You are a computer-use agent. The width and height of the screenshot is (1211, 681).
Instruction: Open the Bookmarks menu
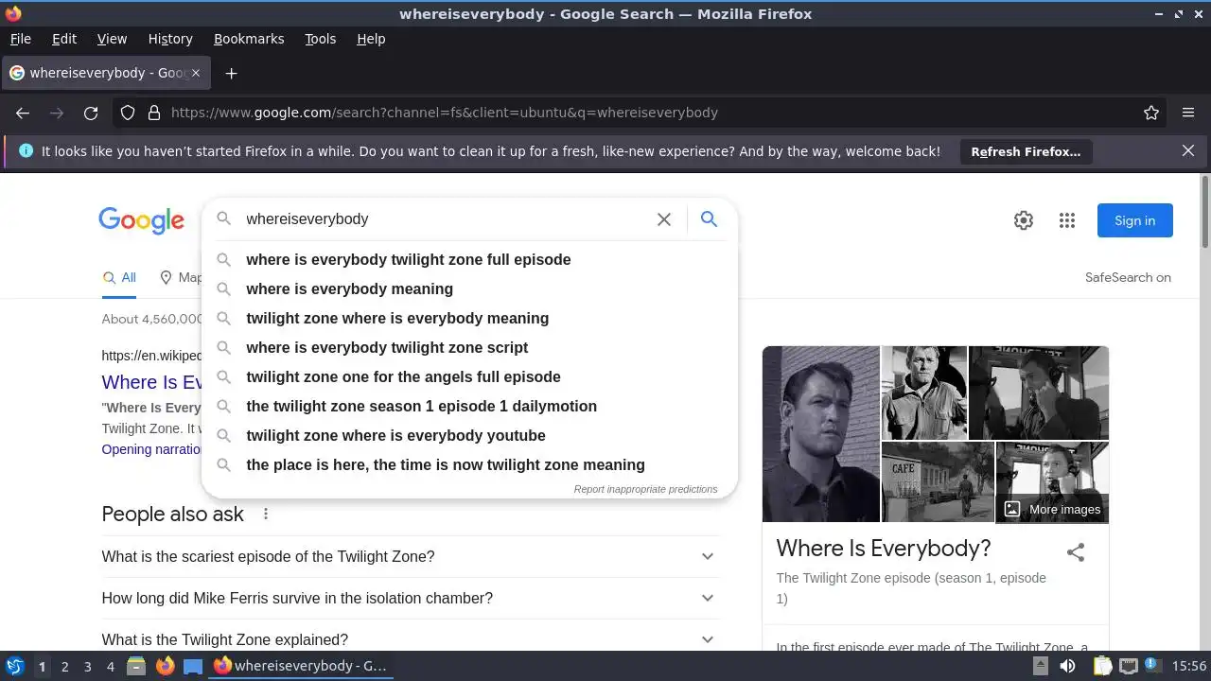pyautogui.click(x=249, y=39)
